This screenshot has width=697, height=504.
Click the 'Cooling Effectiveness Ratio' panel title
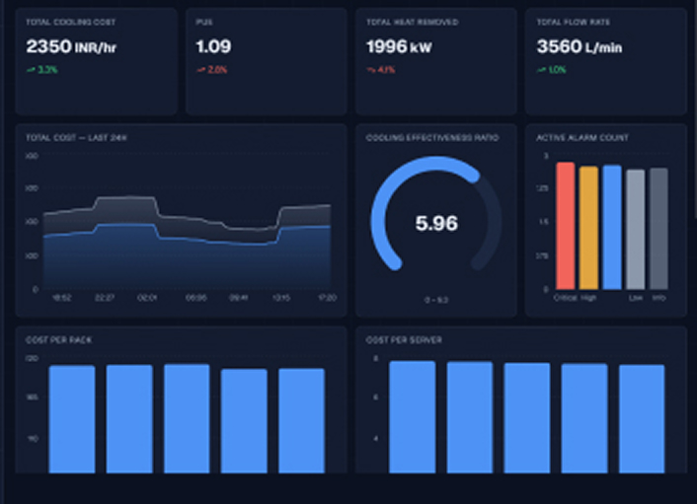(432, 138)
